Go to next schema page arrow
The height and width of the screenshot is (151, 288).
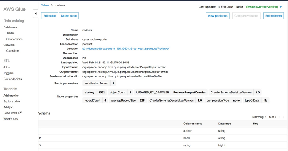click(x=283, y=117)
